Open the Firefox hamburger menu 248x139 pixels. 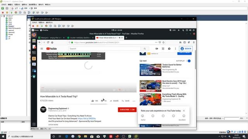tap(194, 42)
